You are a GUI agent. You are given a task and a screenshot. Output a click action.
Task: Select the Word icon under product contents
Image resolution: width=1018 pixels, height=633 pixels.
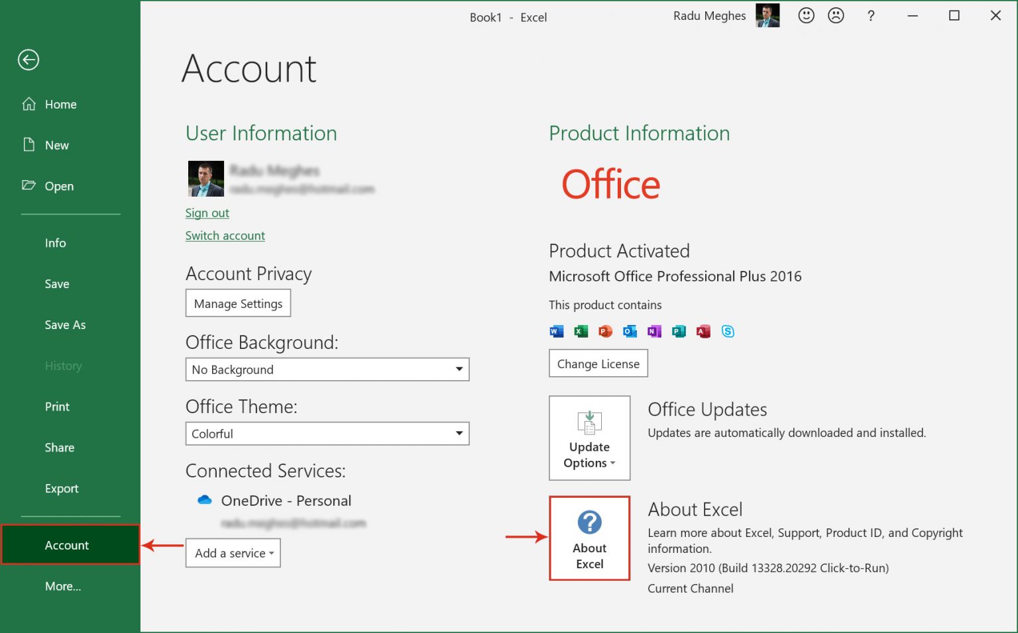556,331
